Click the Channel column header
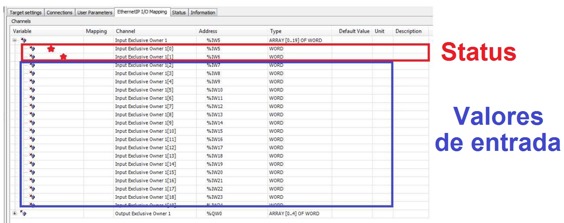 click(x=155, y=31)
